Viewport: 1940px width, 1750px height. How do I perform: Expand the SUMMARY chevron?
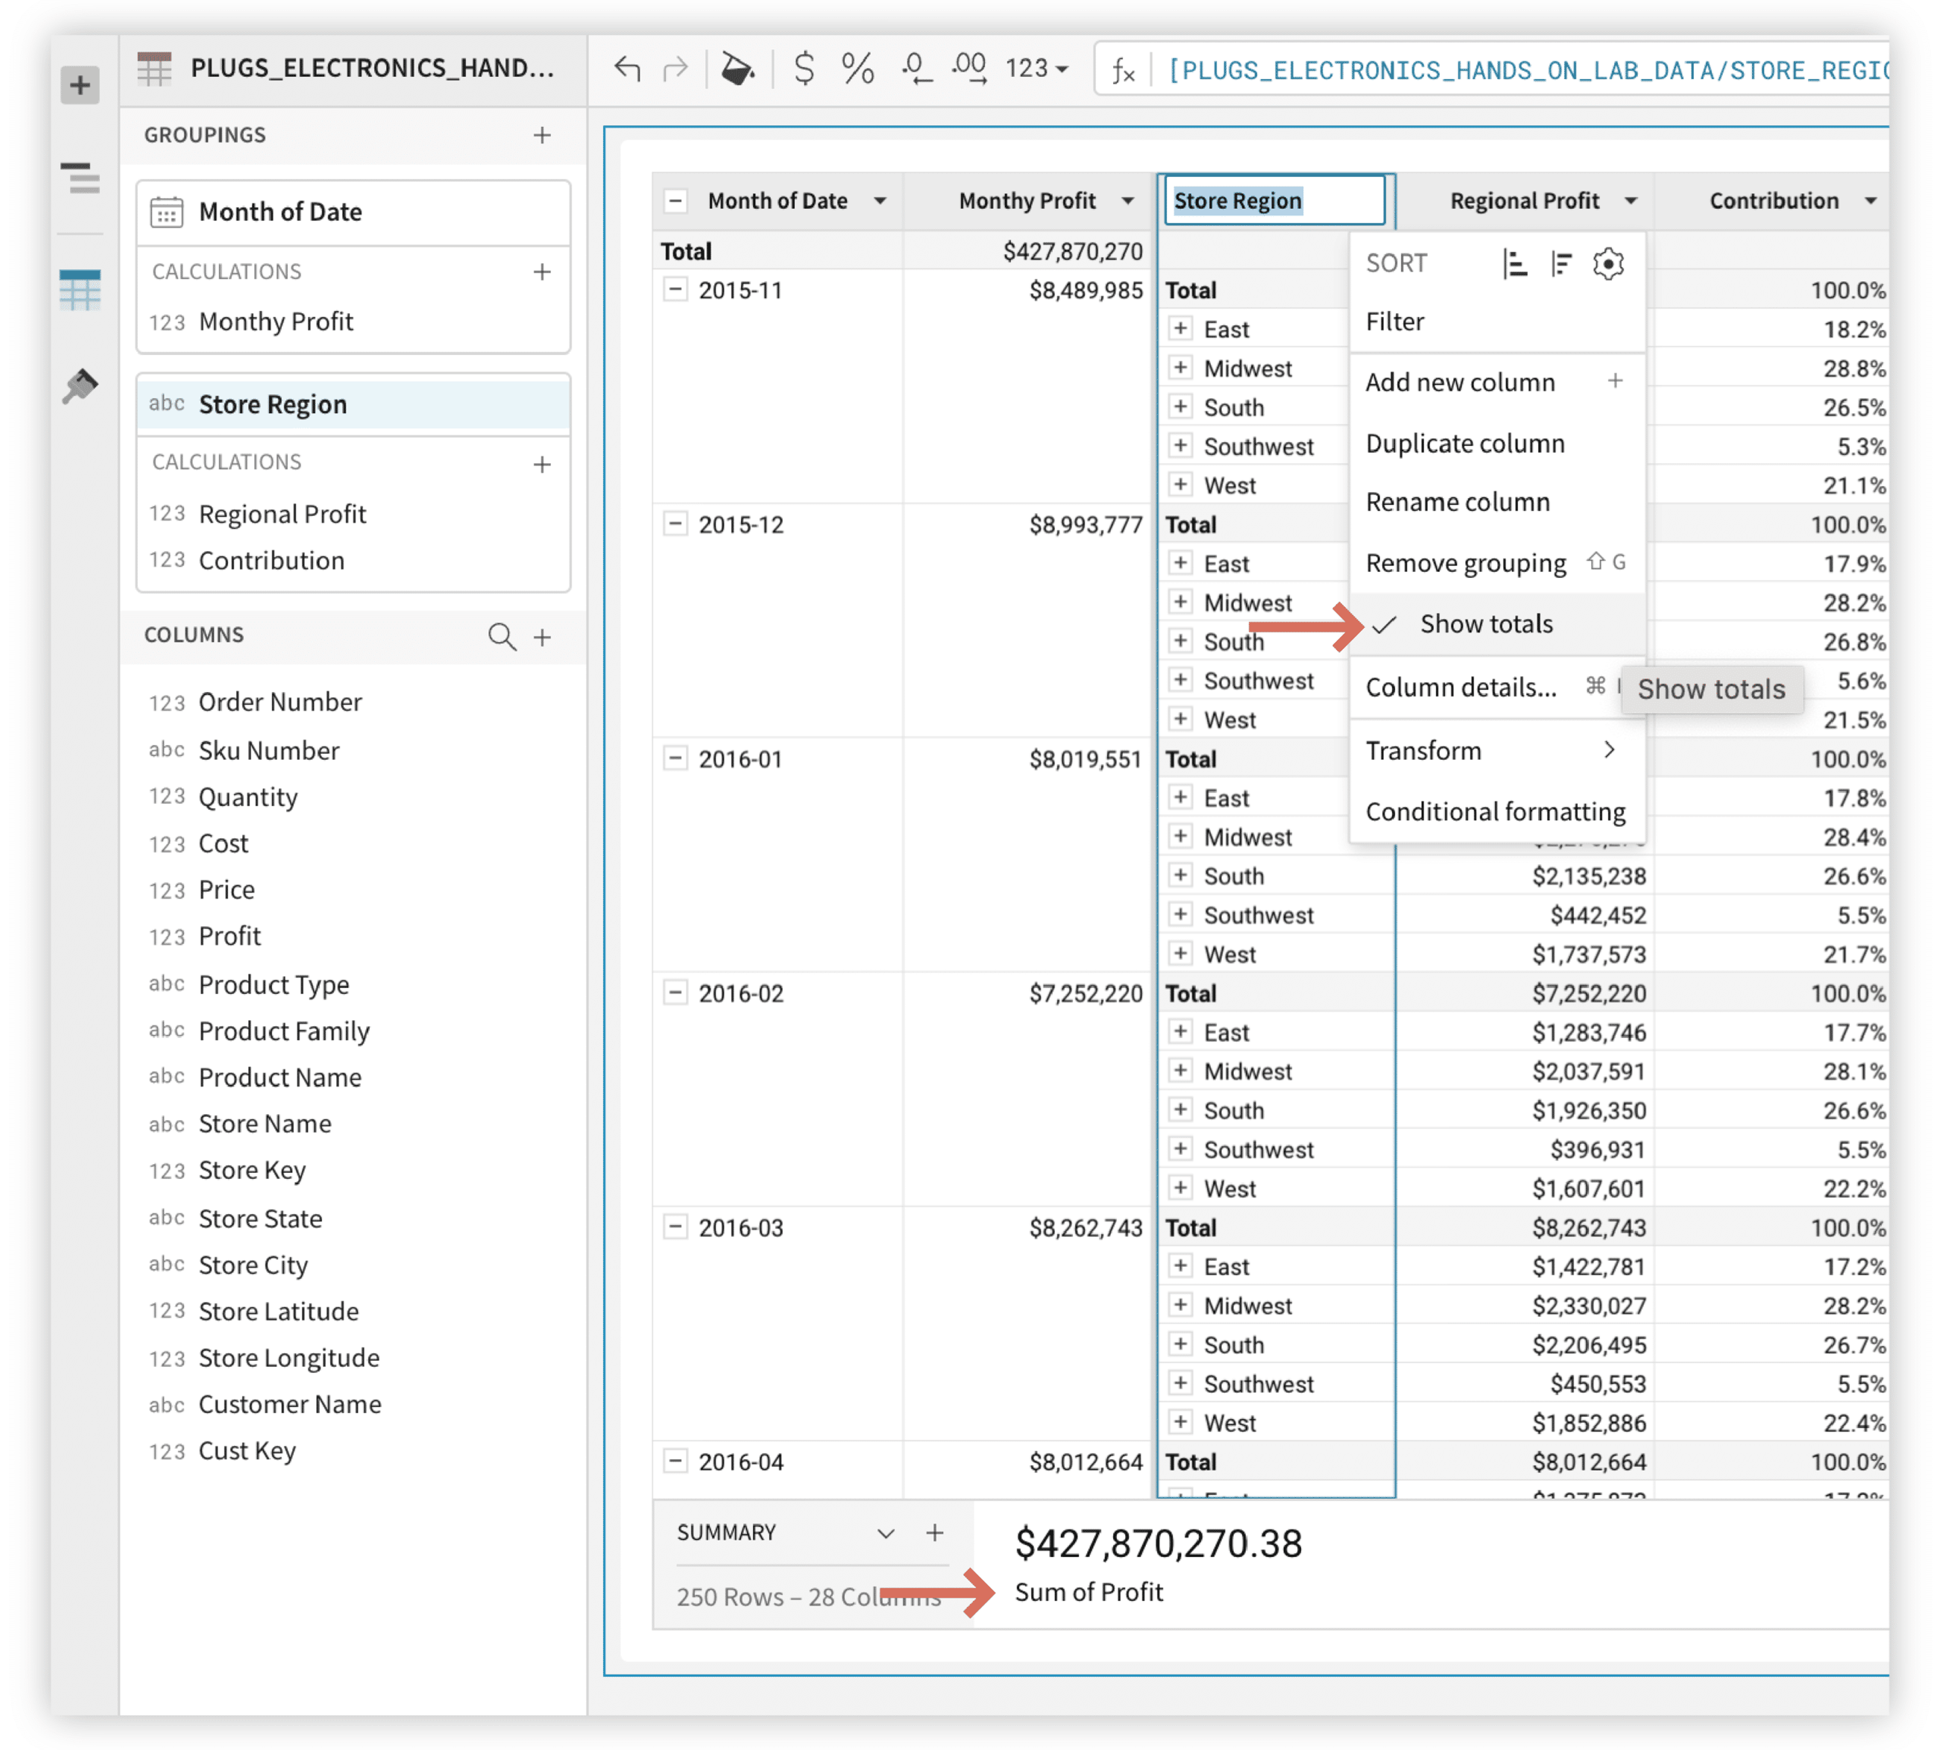886,1533
